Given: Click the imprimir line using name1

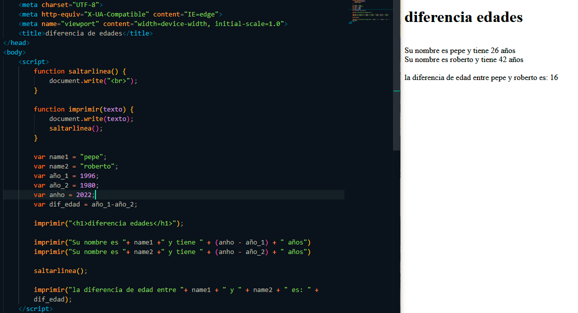Looking at the screenshot, I should tap(172, 242).
